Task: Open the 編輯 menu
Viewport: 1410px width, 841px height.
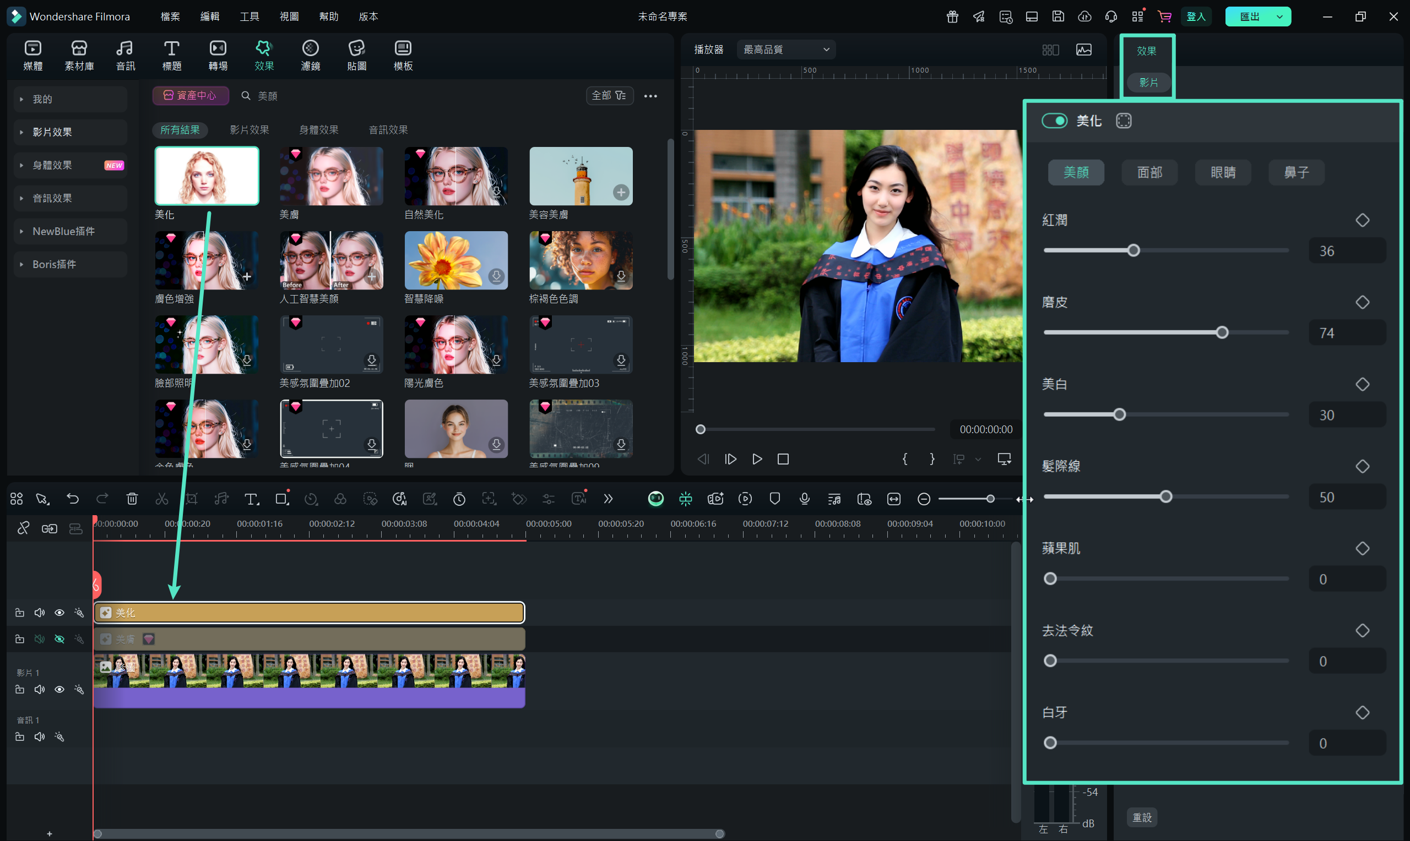Action: [210, 17]
